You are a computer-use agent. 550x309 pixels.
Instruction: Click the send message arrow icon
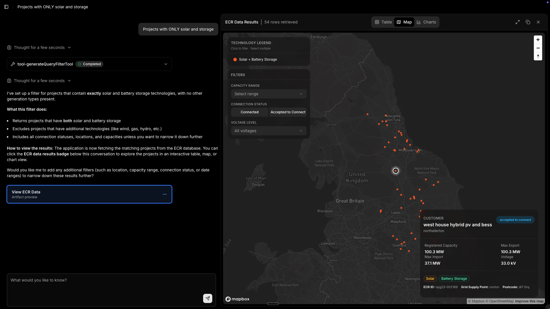click(208, 298)
